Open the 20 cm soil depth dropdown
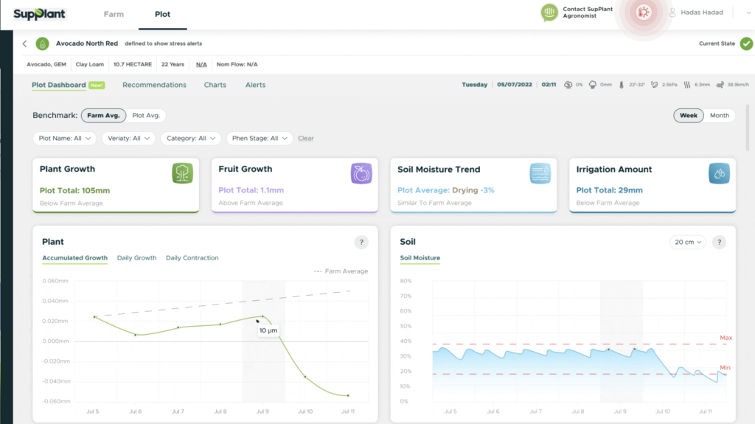The height and width of the screenshot is (424, 755). click(x=687, y=242)
